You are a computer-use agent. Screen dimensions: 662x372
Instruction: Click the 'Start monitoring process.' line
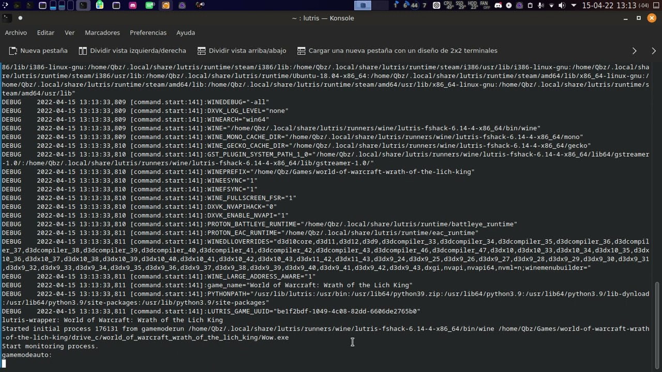click(50, 346)
